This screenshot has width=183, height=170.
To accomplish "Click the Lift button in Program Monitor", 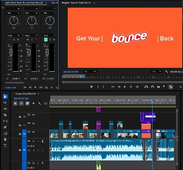I will tap(146, 87).
